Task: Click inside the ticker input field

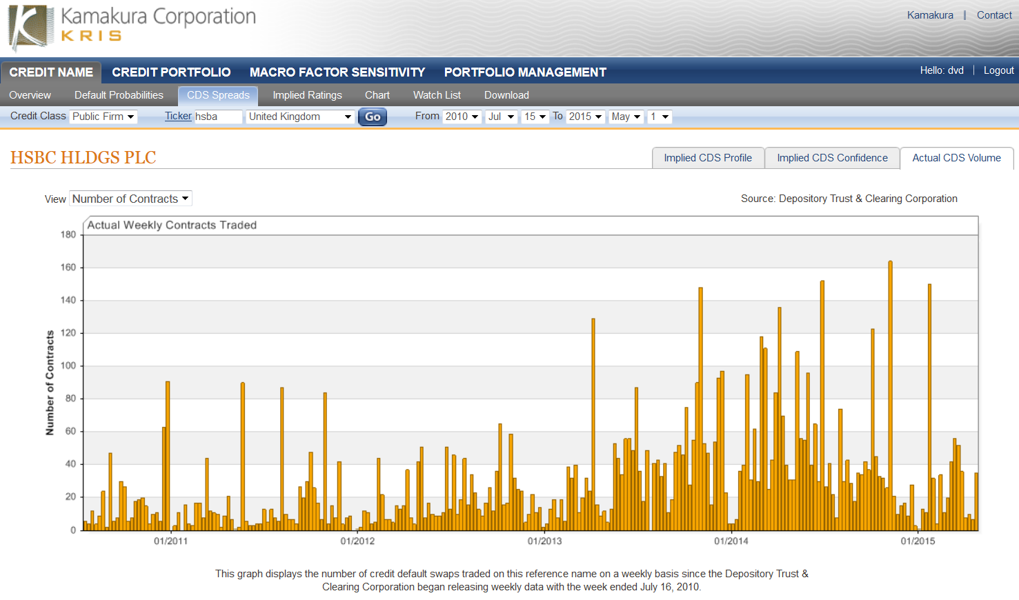Action: tap(217, 116)
